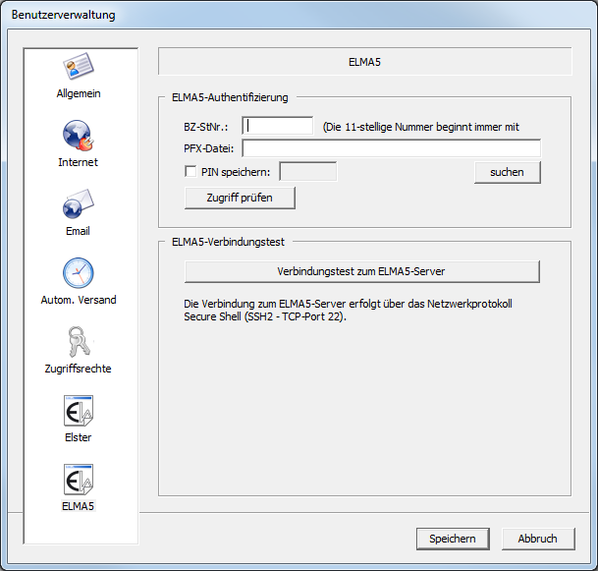Open the Allgemein settings icon
598x571 pixels.
click(x=79, y=66)
